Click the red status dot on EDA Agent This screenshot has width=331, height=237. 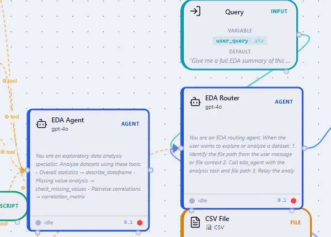pos(140,223)
